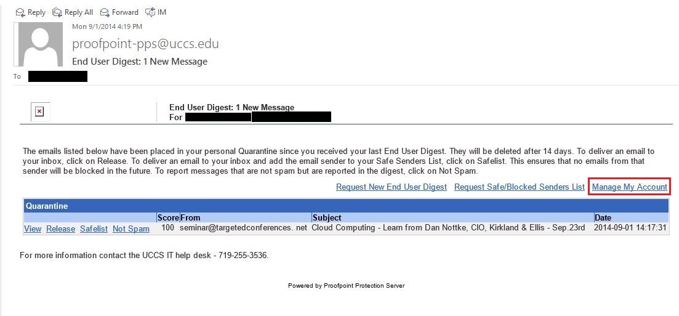The height and width of the screenshot is (316, 679).
Task: Click the IM chat icon
Action: pos(150,12)
